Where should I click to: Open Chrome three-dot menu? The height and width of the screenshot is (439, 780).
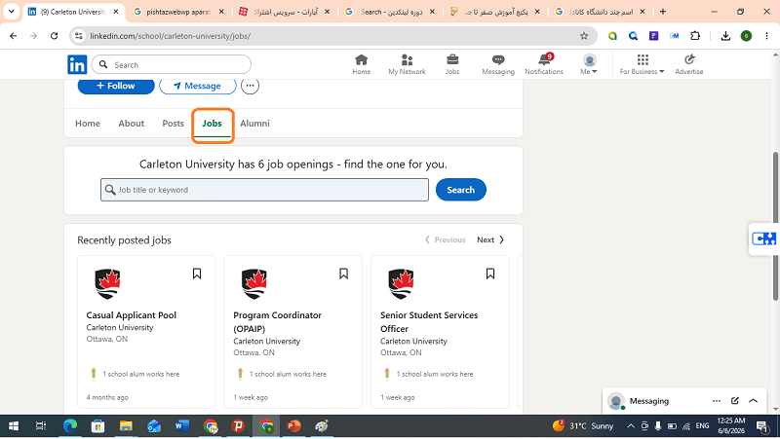pyautogui.click(x=766, y=36)
